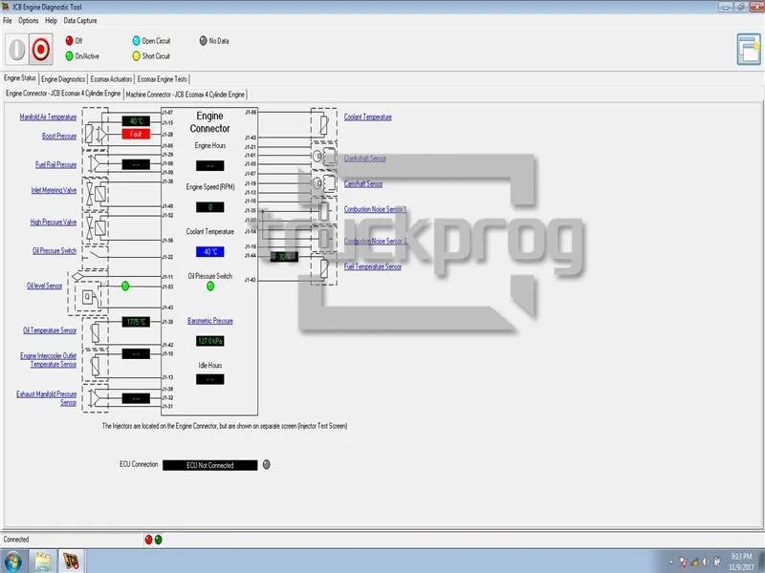Open Exhaust Manifold Pressure Sensor link
Viewport: 765px width, 573px height.
(46, 398)
